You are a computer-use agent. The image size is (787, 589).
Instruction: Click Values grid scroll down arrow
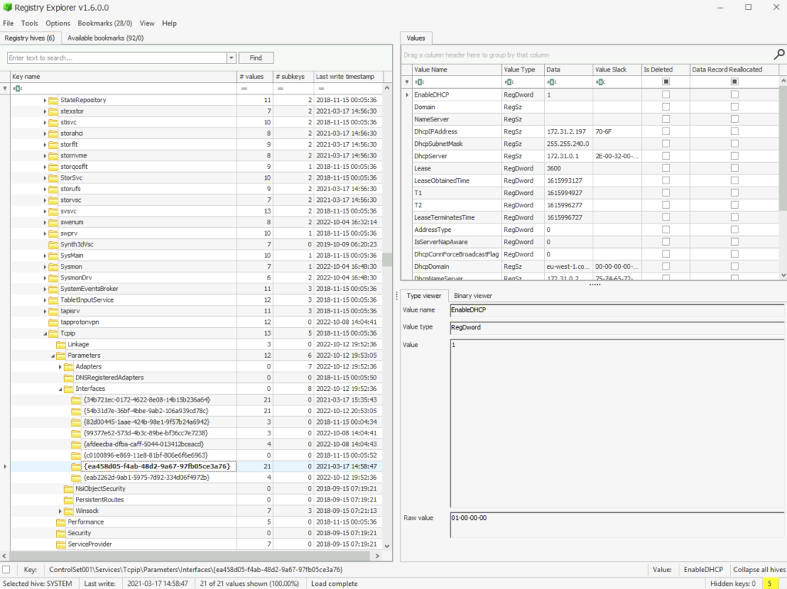coord(783,276)
